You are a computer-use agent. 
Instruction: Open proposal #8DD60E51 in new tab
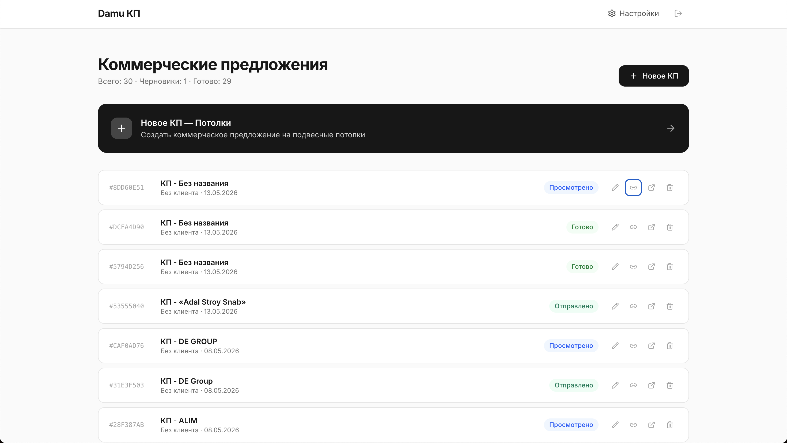tap(651, 188)
